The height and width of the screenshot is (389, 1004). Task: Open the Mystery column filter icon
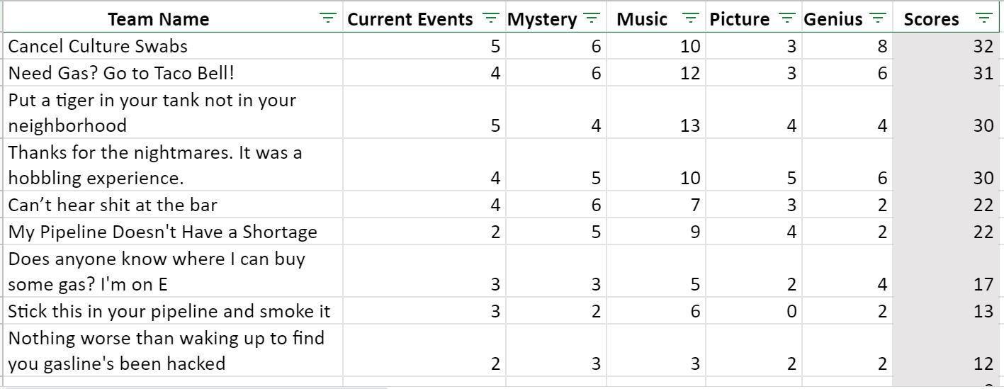pos(592,19)
